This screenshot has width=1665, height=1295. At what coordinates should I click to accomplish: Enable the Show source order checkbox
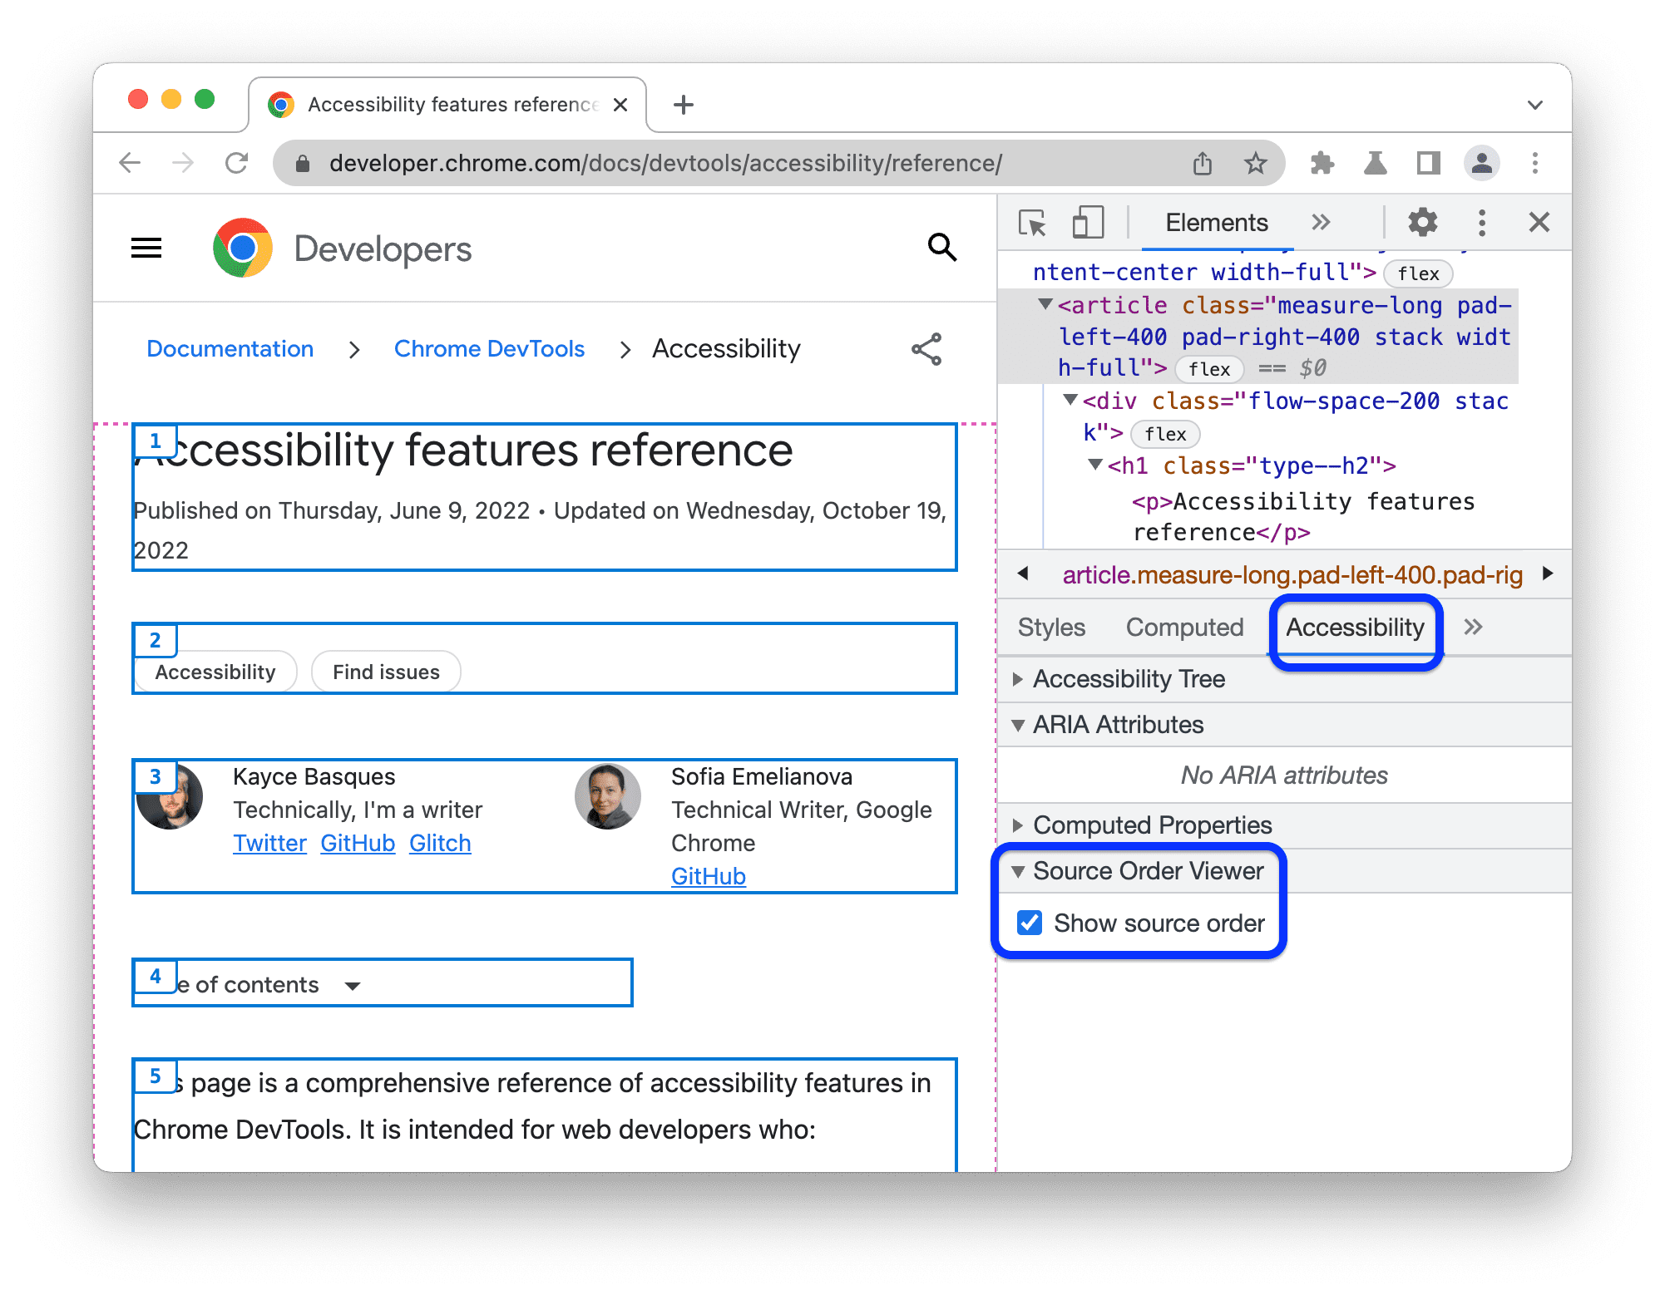(x=1031, y=923)
